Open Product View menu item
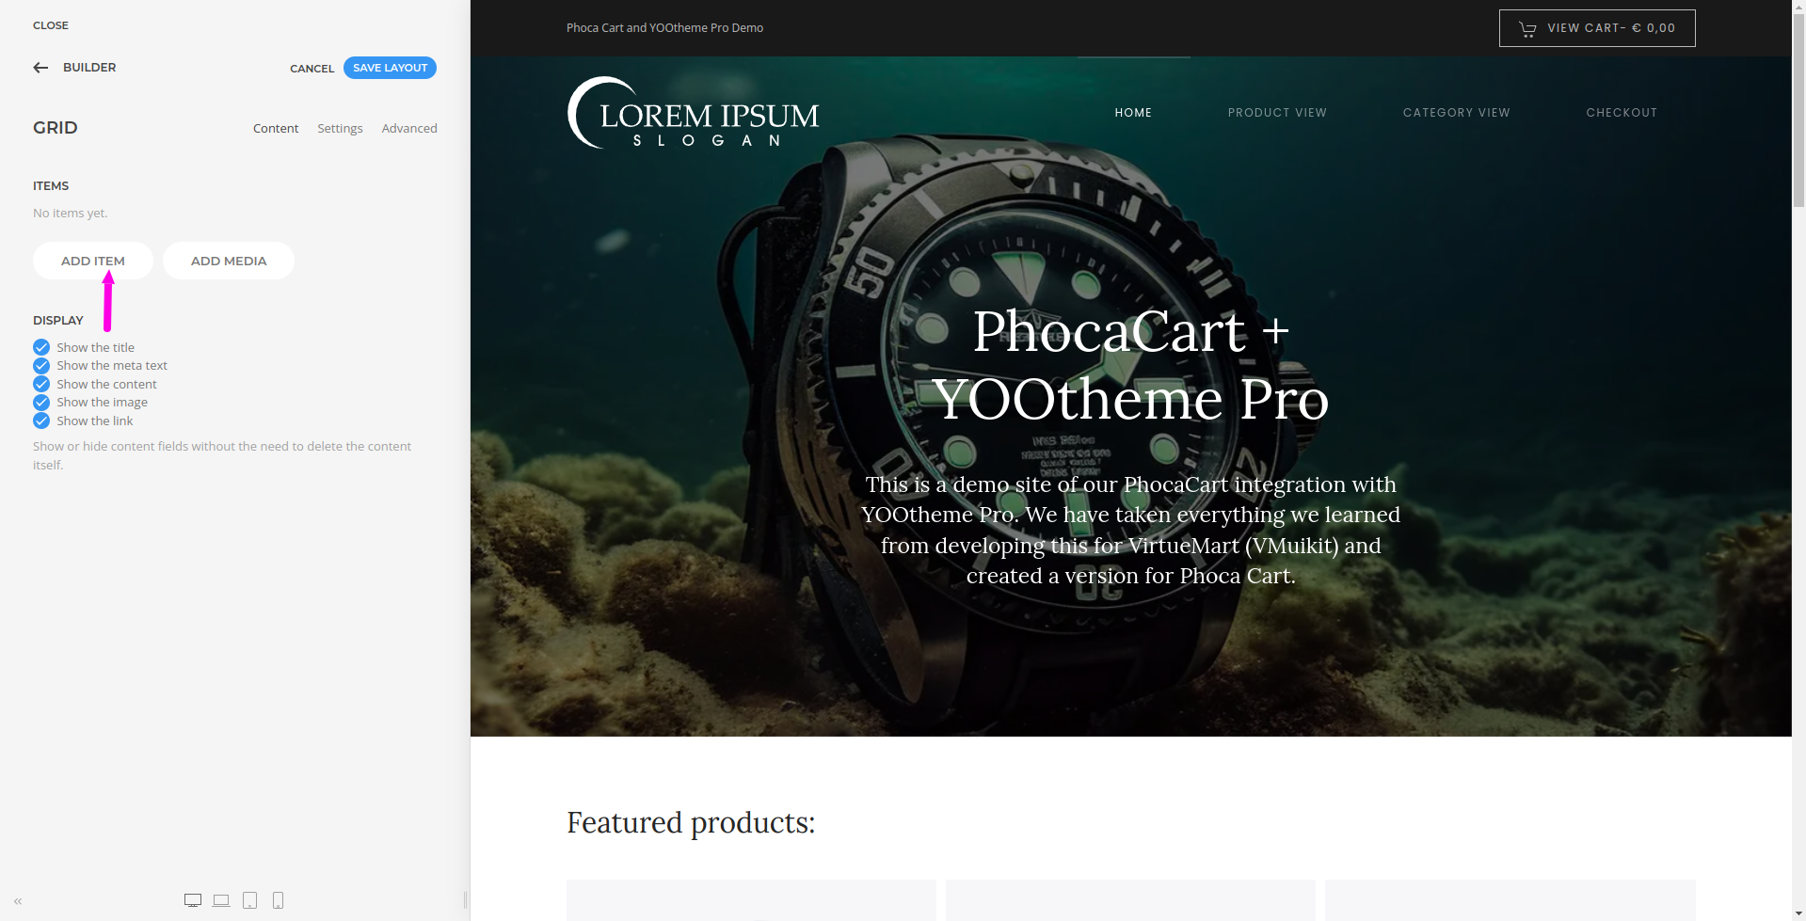Viewport: 1806px width, 921px height. click(x=1277, y=113)
